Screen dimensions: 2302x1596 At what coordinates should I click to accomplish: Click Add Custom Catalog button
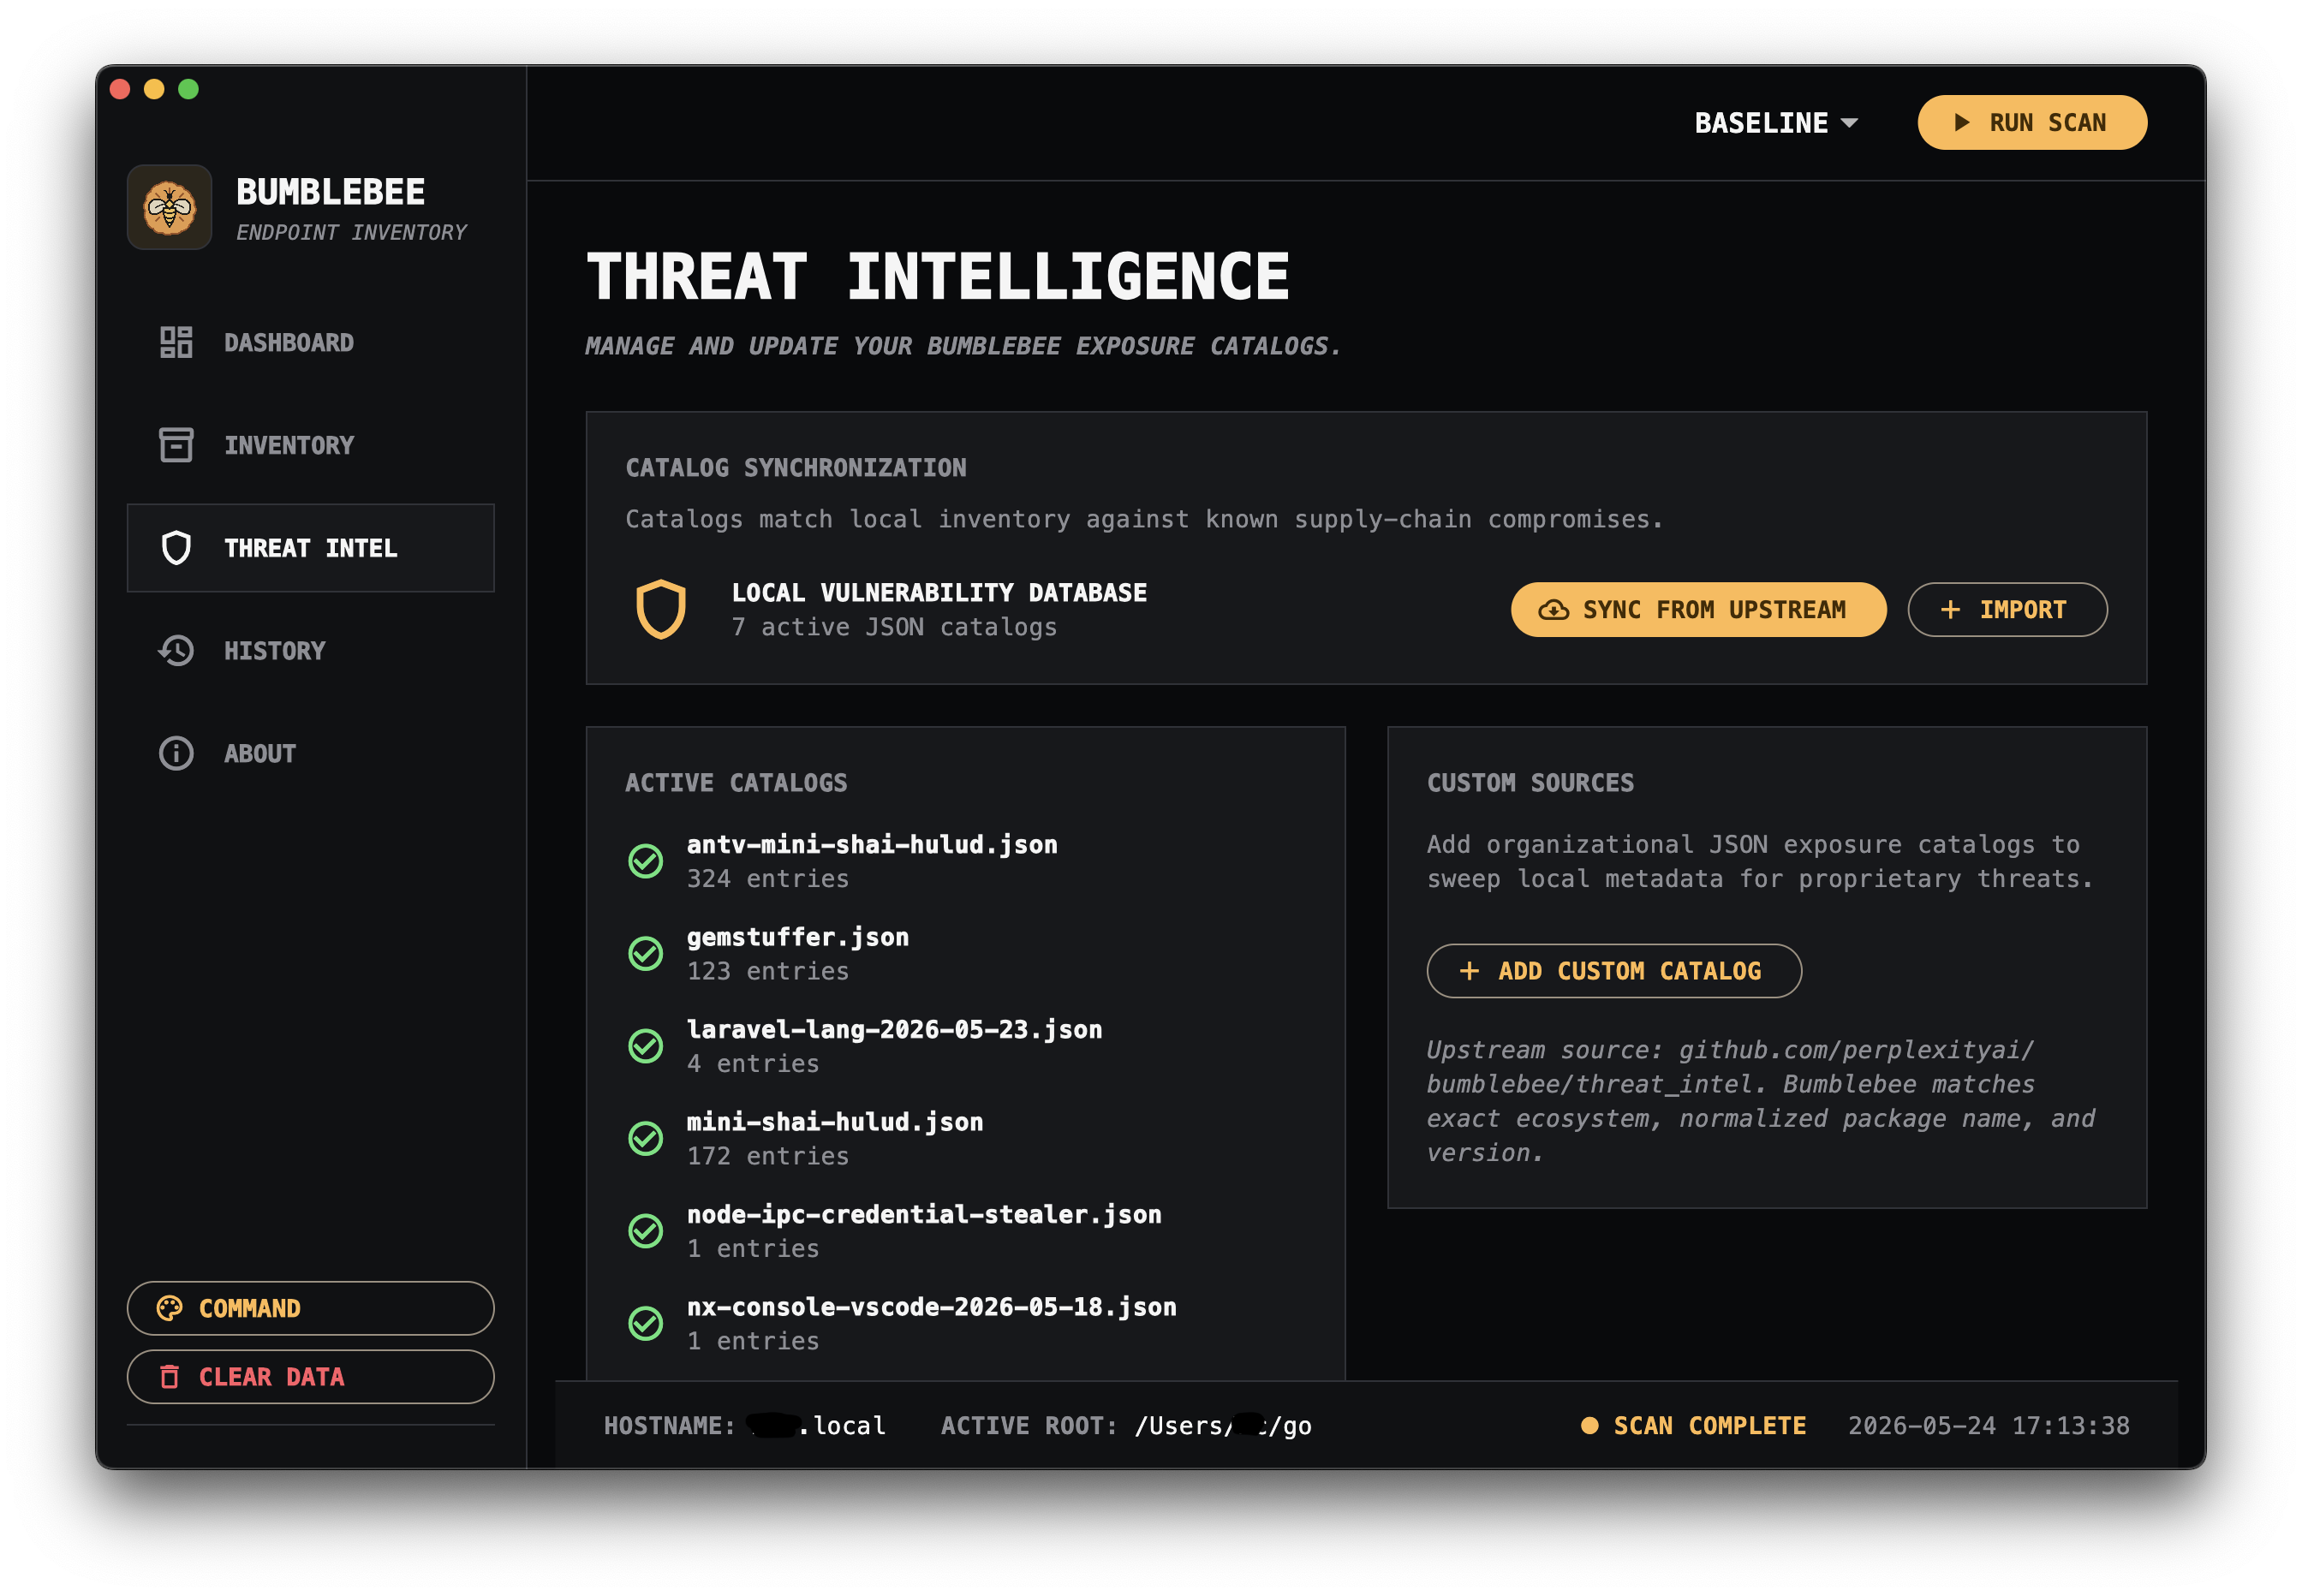tap(1614, 971)
